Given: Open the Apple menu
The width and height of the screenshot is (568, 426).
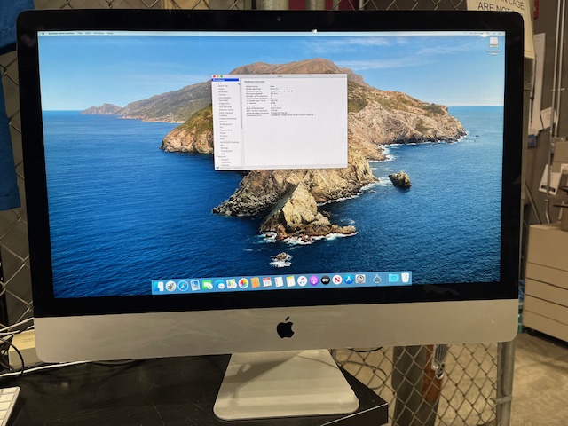Looking at the screenshot, I should (x=43, y=33).
